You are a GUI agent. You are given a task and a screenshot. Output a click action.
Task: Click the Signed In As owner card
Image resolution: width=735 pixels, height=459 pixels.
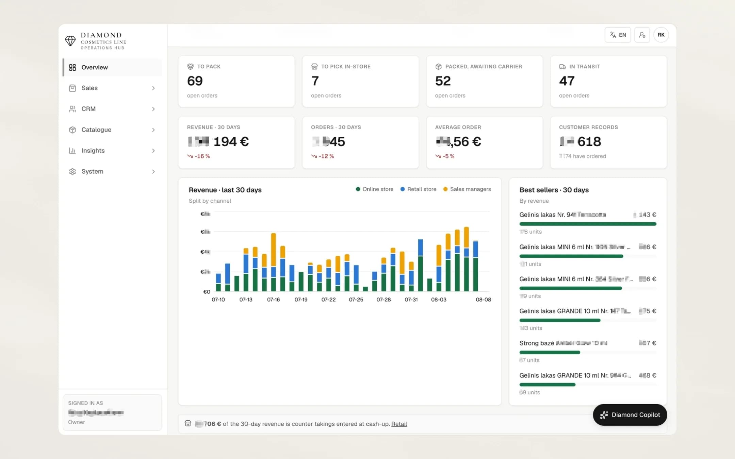112,412
